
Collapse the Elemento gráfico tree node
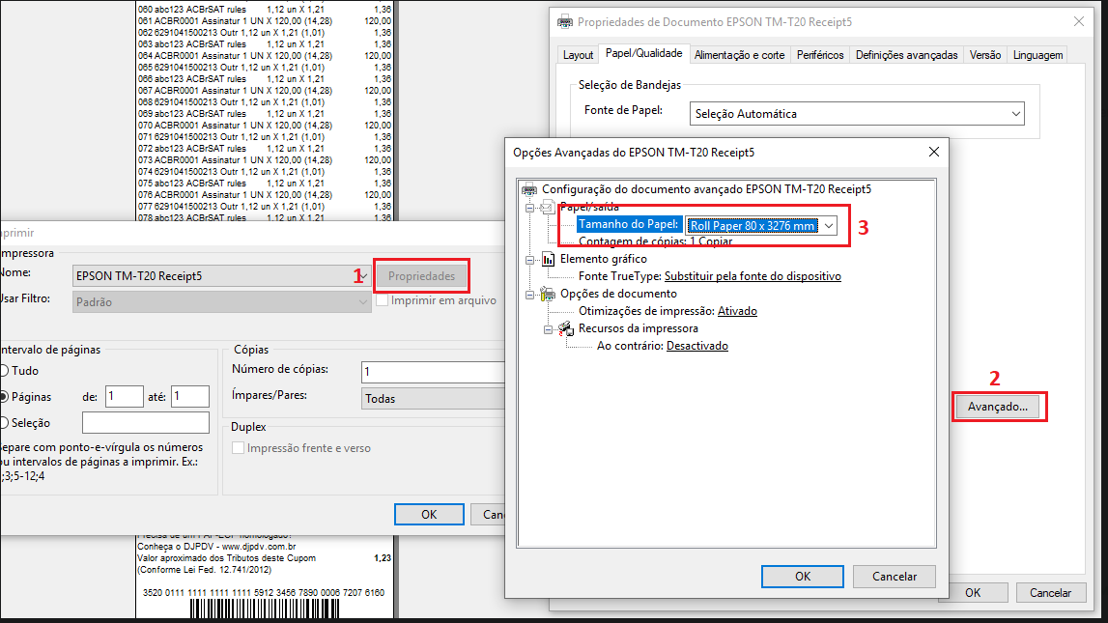click(529, 260)
